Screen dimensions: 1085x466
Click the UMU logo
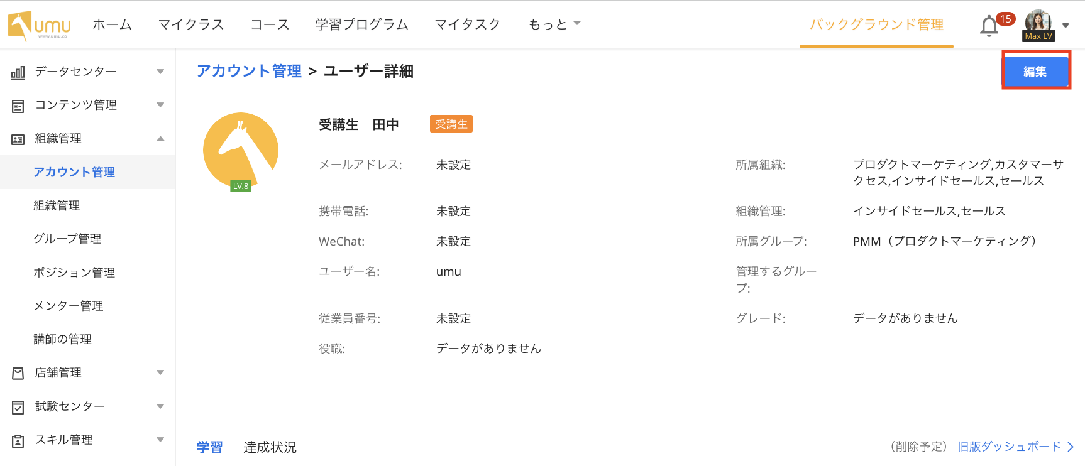tap(39, 25)
